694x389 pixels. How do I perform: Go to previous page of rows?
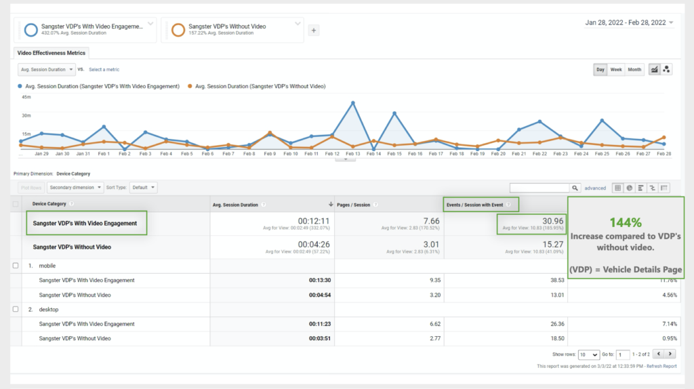(659, 354)
